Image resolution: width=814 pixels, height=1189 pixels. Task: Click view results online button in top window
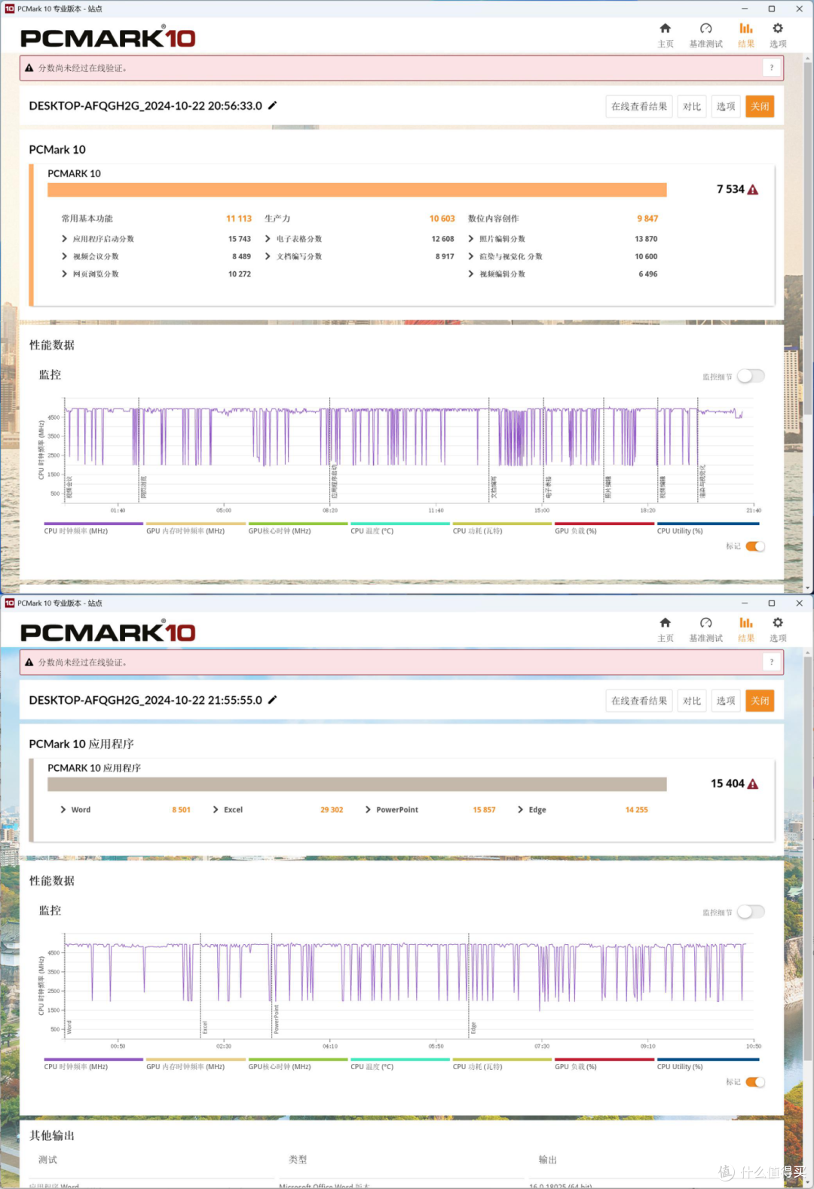pos(639,106)
